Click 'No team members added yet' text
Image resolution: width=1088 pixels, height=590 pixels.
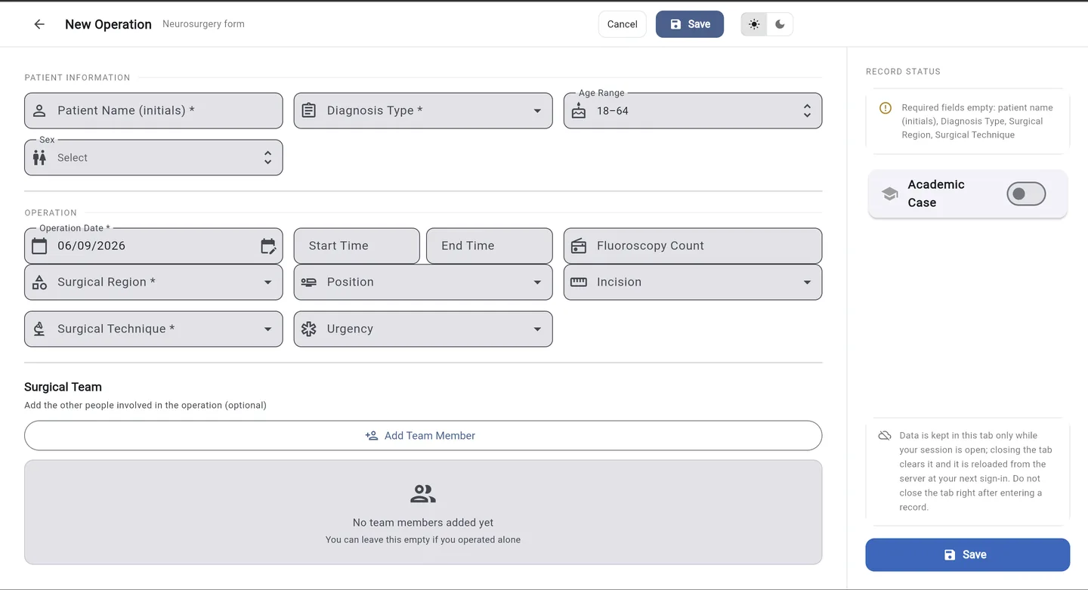[x=423, y=523]
